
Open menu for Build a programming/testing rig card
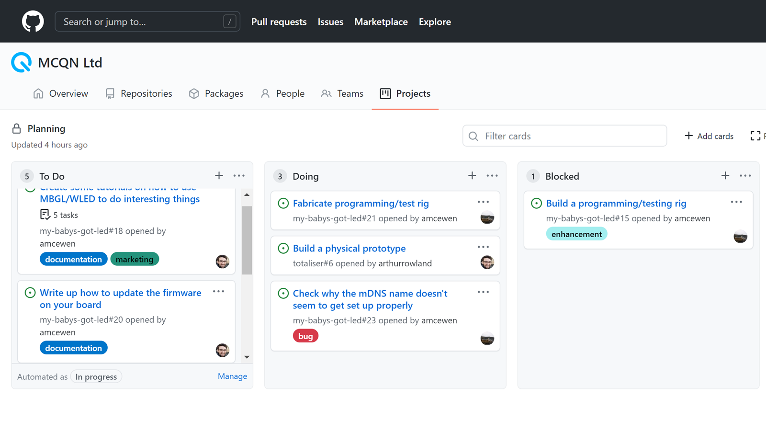[x=737, y=202]
